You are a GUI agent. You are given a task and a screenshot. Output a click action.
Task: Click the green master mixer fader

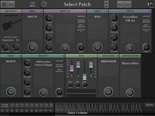coord(91,65)
